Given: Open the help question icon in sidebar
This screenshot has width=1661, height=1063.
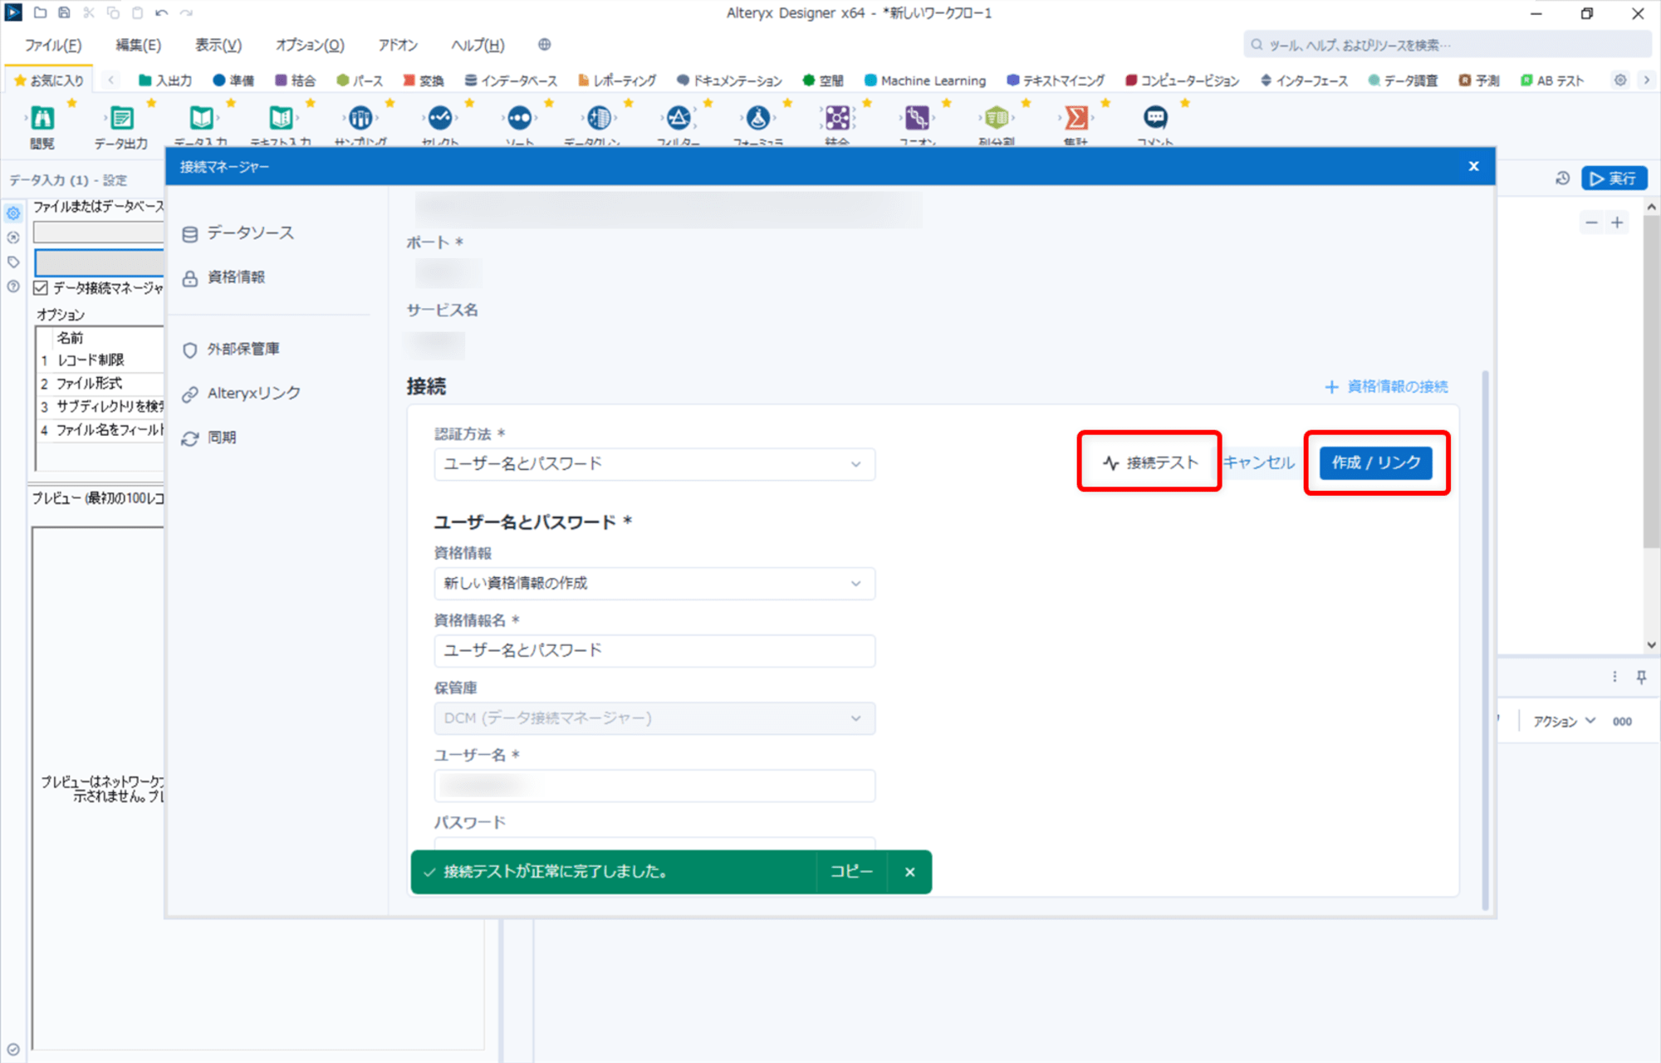Looking at the screenshot, I should tap(13, 287).
